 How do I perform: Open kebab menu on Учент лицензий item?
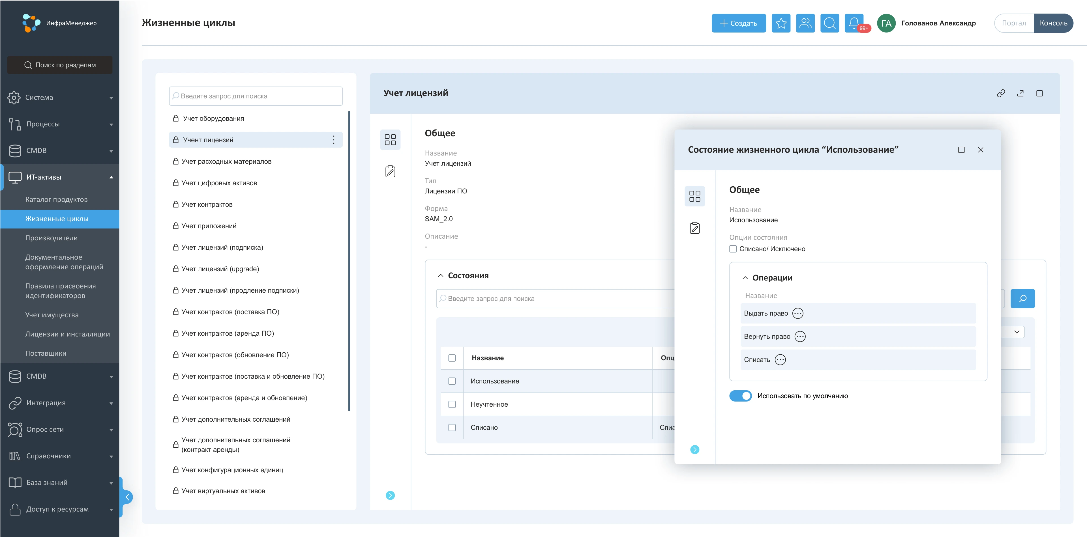tap(333, 140)
